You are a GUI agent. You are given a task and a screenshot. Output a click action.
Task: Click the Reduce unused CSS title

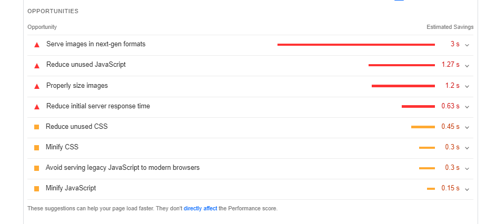pos(76,127)
